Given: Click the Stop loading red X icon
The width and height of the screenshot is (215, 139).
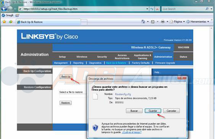Looking at the screenshot, I should click(x=157, y=9).
